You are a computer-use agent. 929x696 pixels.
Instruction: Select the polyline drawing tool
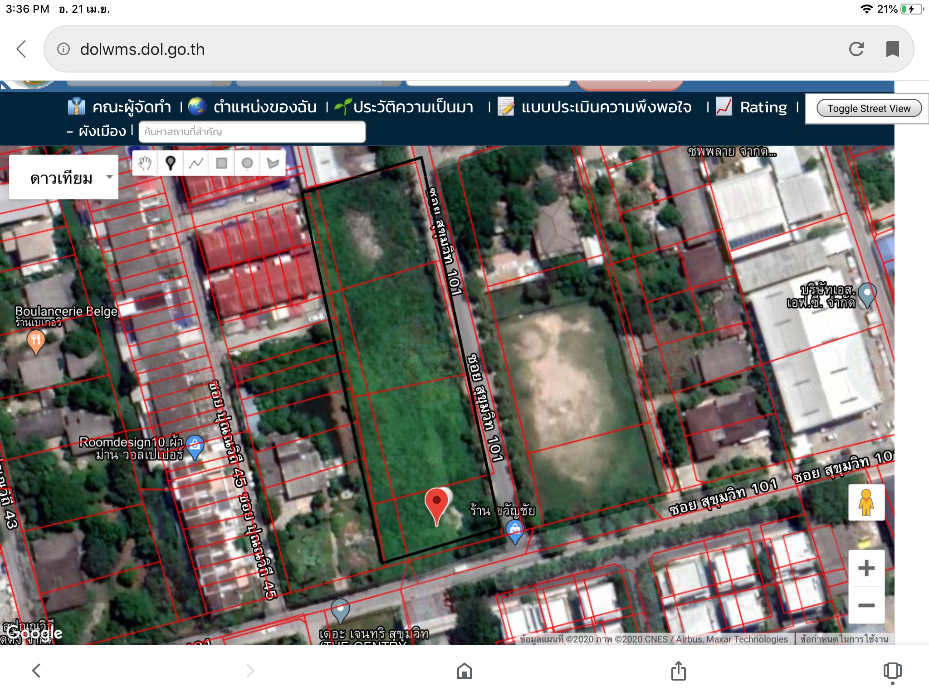(196, 163)
